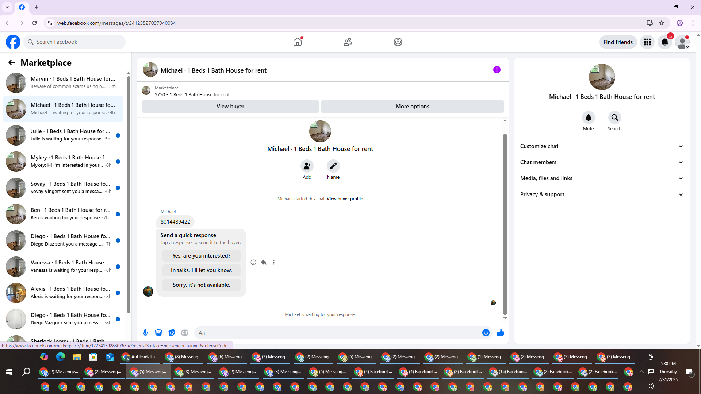Screen dimensions: 701x394
Task: Click the View buyer button
Action: [230, 107]
